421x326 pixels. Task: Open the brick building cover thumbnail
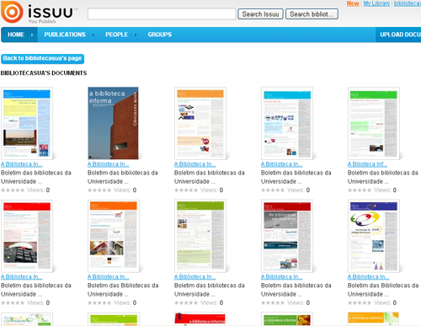tap(113, 123)
